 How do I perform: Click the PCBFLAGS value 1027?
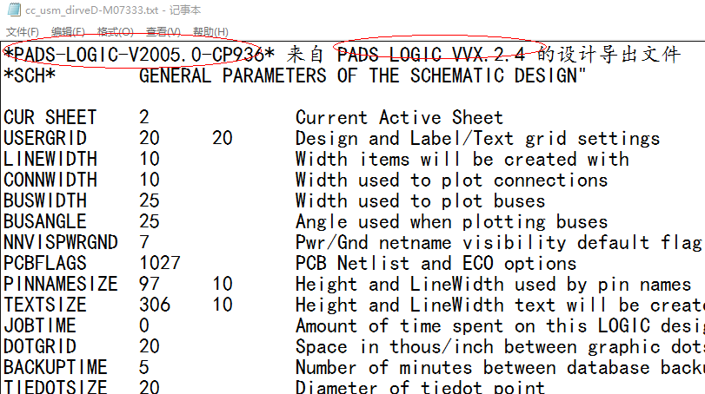pos(160,263)
